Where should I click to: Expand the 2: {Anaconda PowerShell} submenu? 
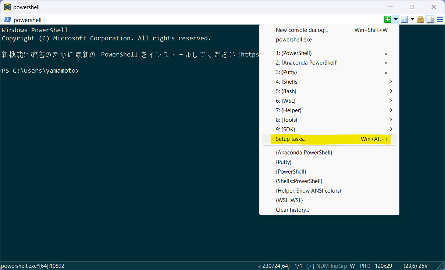[x=329, y=63]
